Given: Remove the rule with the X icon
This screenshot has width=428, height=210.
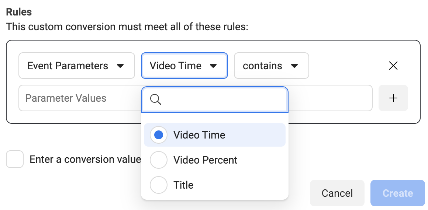Looking at the screenshot, I should [393, 66].
